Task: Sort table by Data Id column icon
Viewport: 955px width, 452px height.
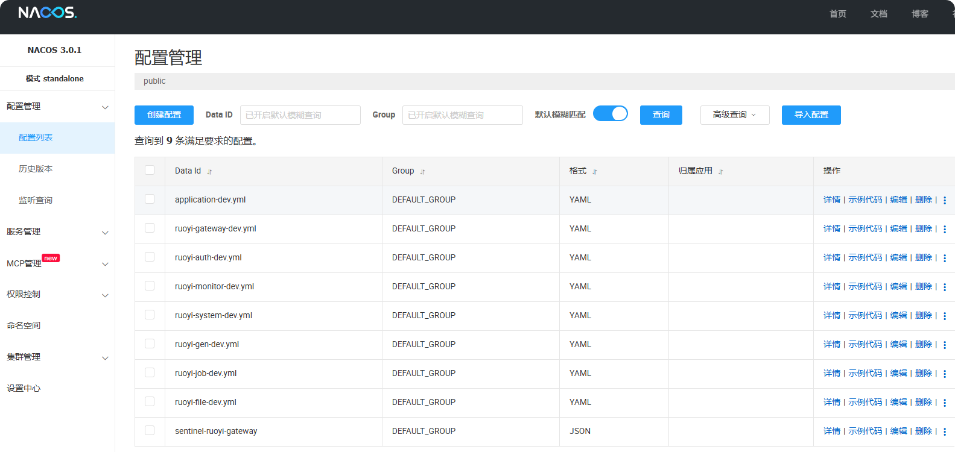Action: [209, 172]
